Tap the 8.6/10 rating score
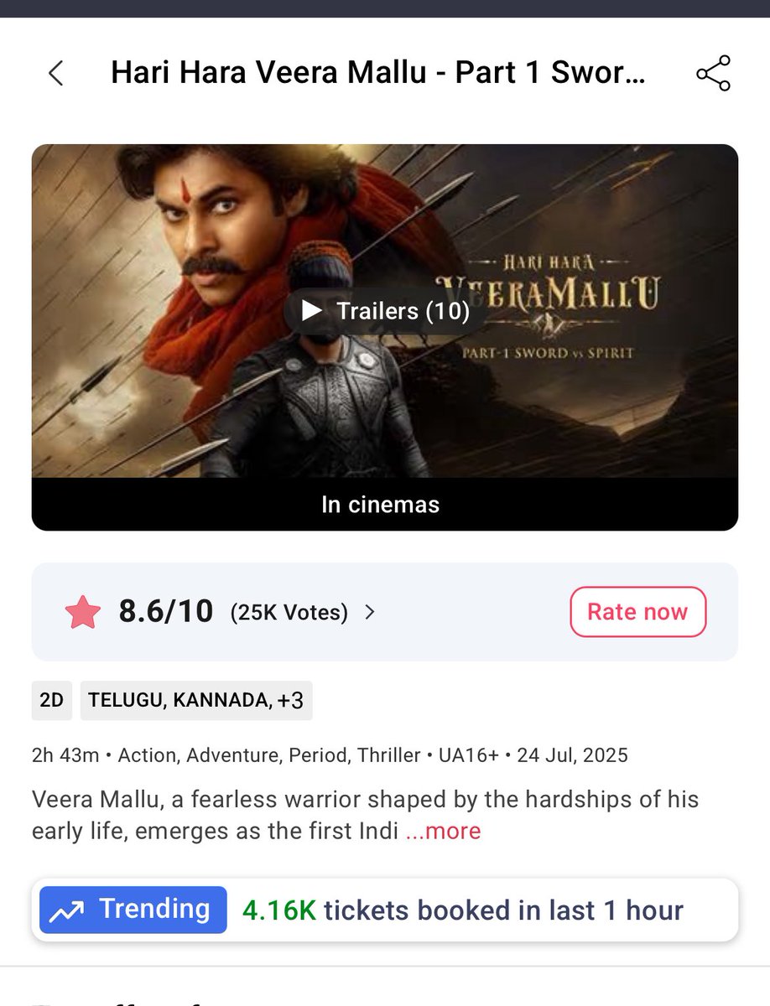770x1006 pixels. 166,612
